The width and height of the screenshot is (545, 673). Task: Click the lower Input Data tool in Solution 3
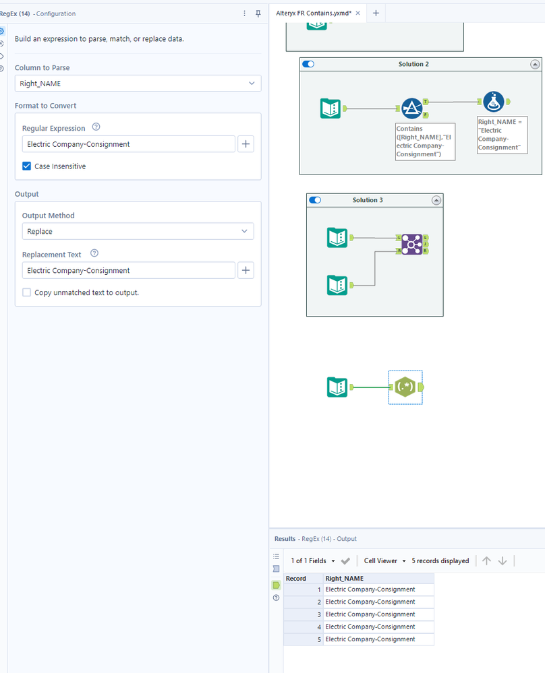click(x=337, y=285)
